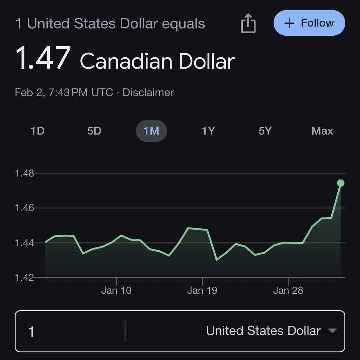The image size is (360, 360).
Task: Open the Disclaimer link
Action: click(x=148, y=93)
